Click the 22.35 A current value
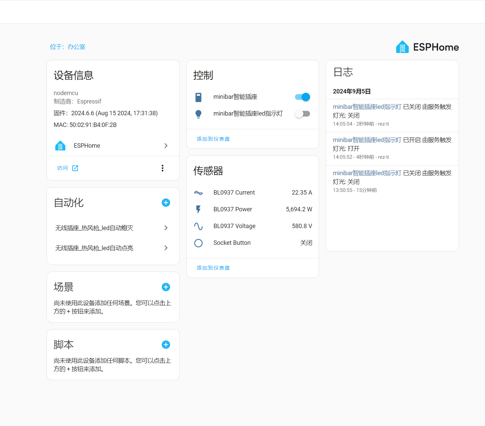The image size is (485, 426). point(302,193)
